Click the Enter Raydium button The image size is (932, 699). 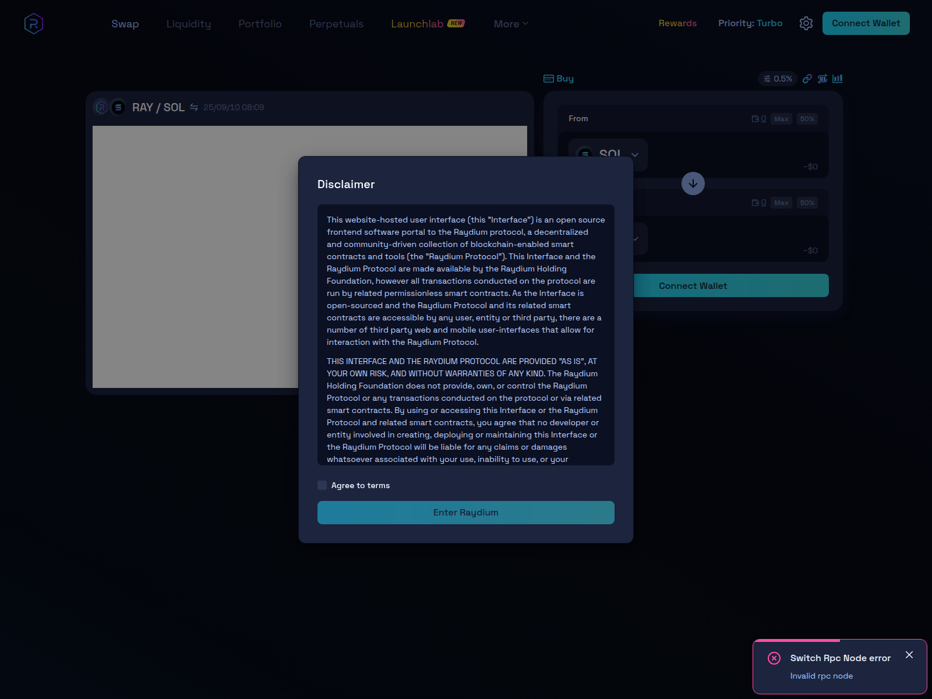tap(466, 513)
